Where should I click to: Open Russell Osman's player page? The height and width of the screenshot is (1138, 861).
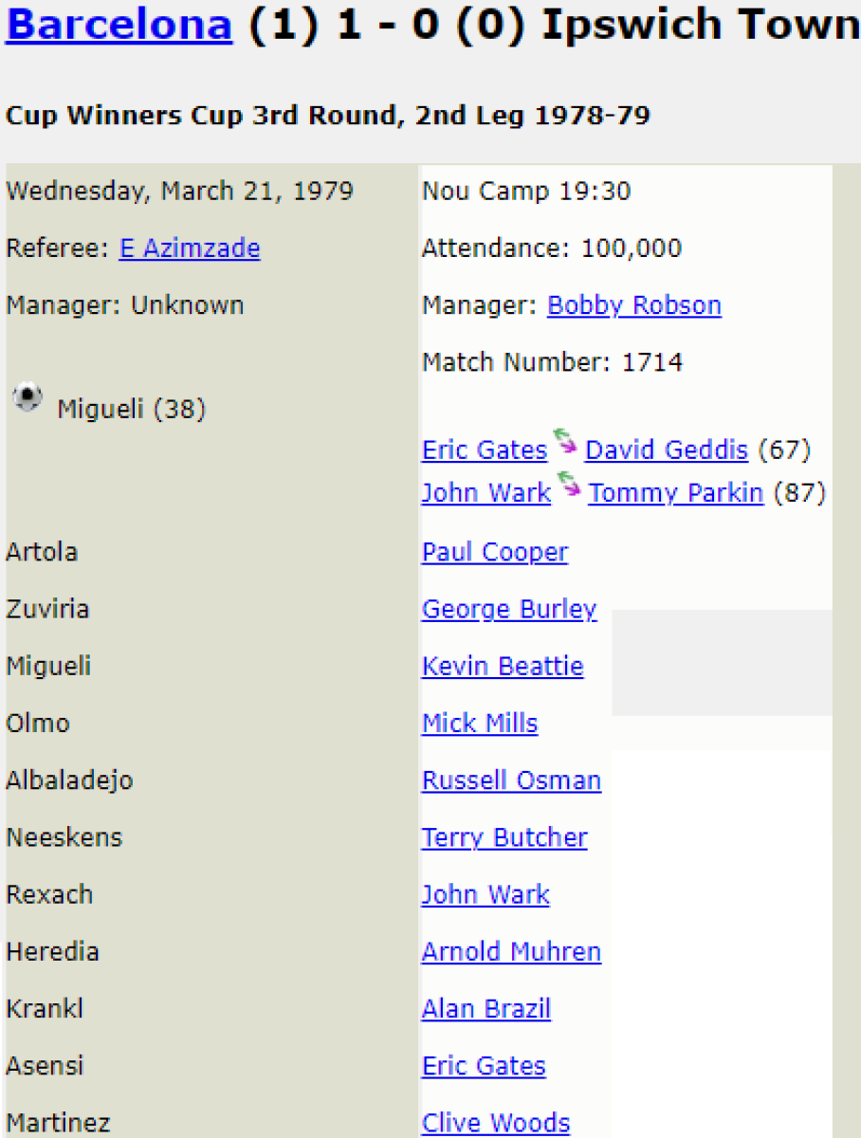(x=511, y=780)
